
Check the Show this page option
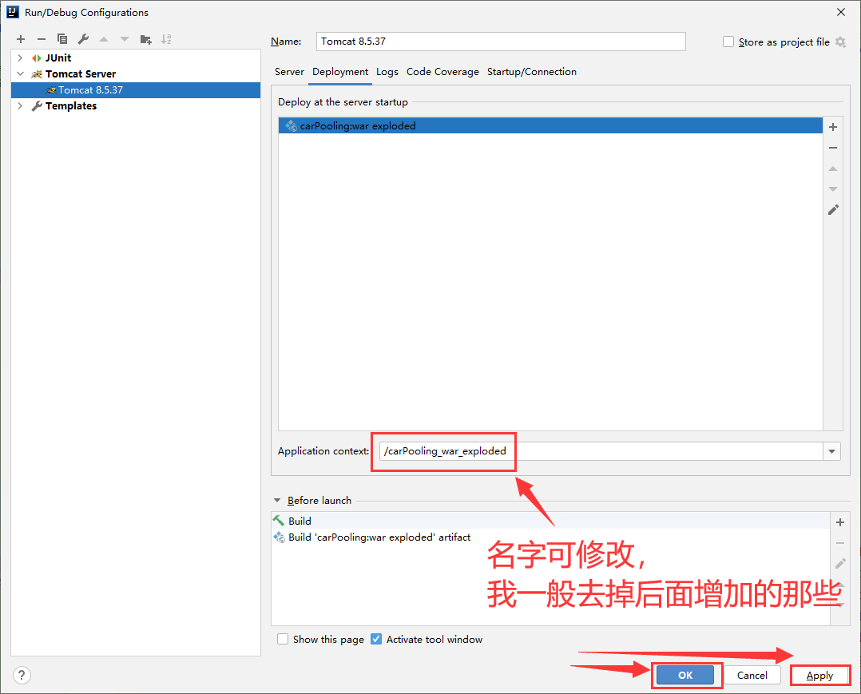[x=283, y=639]
